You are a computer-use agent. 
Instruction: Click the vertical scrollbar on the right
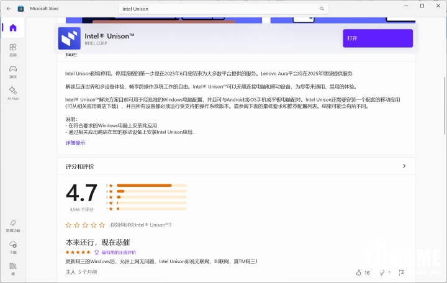coord(445,106)
